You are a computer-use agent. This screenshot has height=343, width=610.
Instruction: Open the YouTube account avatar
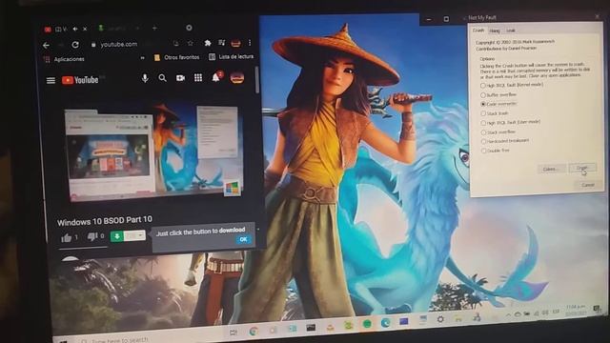(237, 77)
